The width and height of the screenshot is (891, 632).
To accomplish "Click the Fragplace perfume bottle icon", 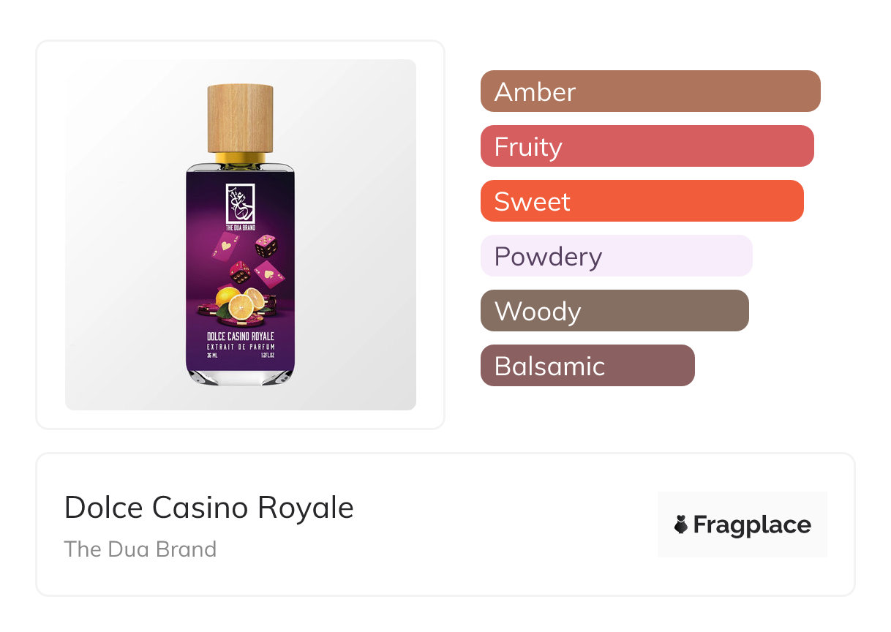I will pos(681,524).
